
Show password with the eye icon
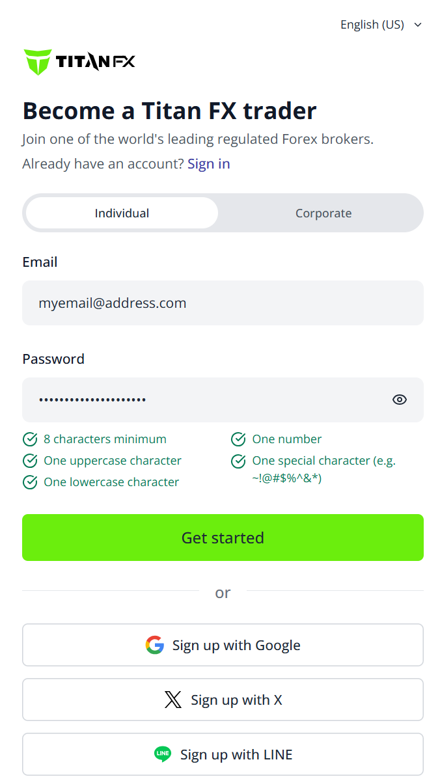tap(400, 400)
